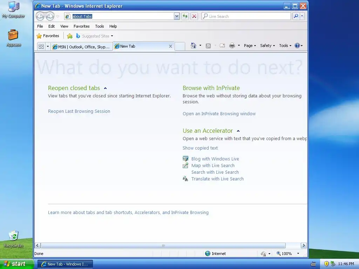Screen dimensions: 359x269
Task: Print page with printer icon
Action: tap(232, 46)
